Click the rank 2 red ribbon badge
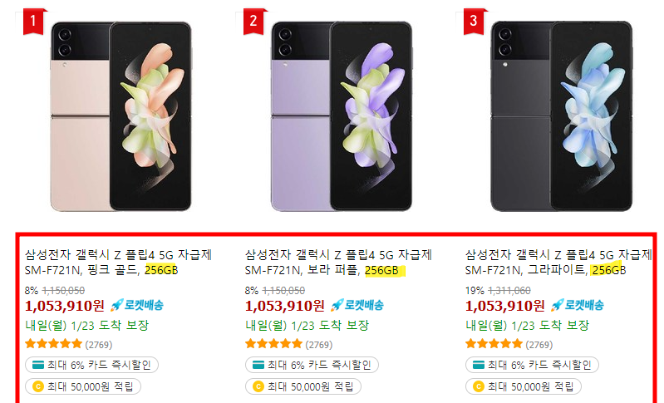The image size is (664, 403). (254, 21)
